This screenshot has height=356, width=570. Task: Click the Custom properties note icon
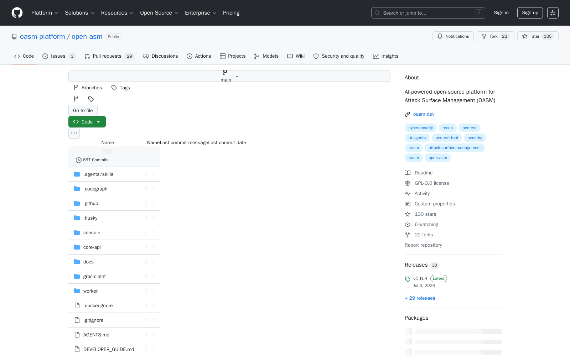[408, 204]
